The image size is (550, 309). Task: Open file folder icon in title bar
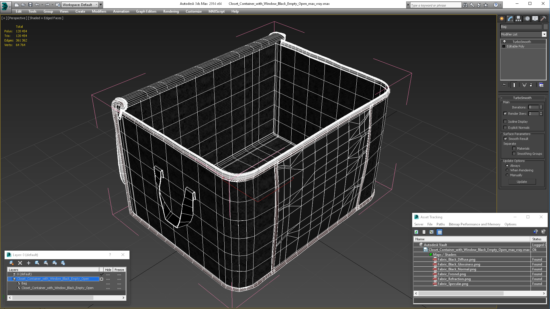(x=23, y=5)
